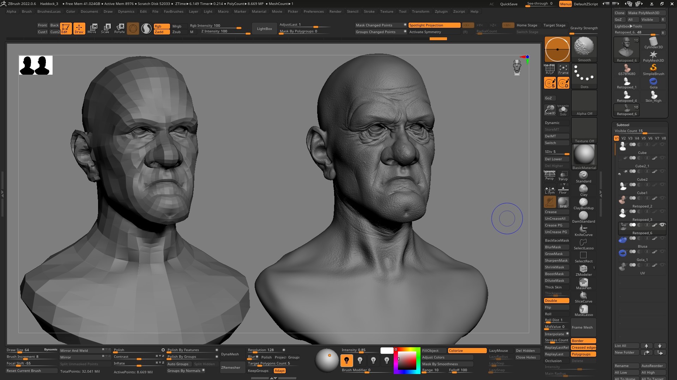Open the Zplugin menu
677x380 pixels.
pos(441,11)
